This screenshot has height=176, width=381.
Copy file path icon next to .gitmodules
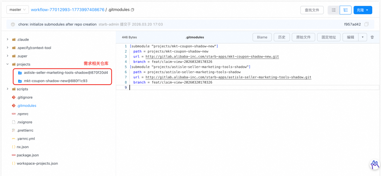[133, 10]
